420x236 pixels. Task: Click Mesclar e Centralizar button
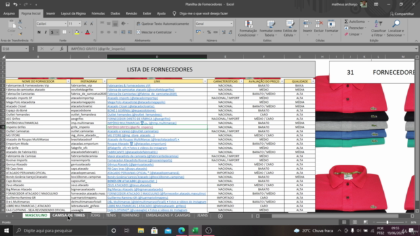pos(154,32)
